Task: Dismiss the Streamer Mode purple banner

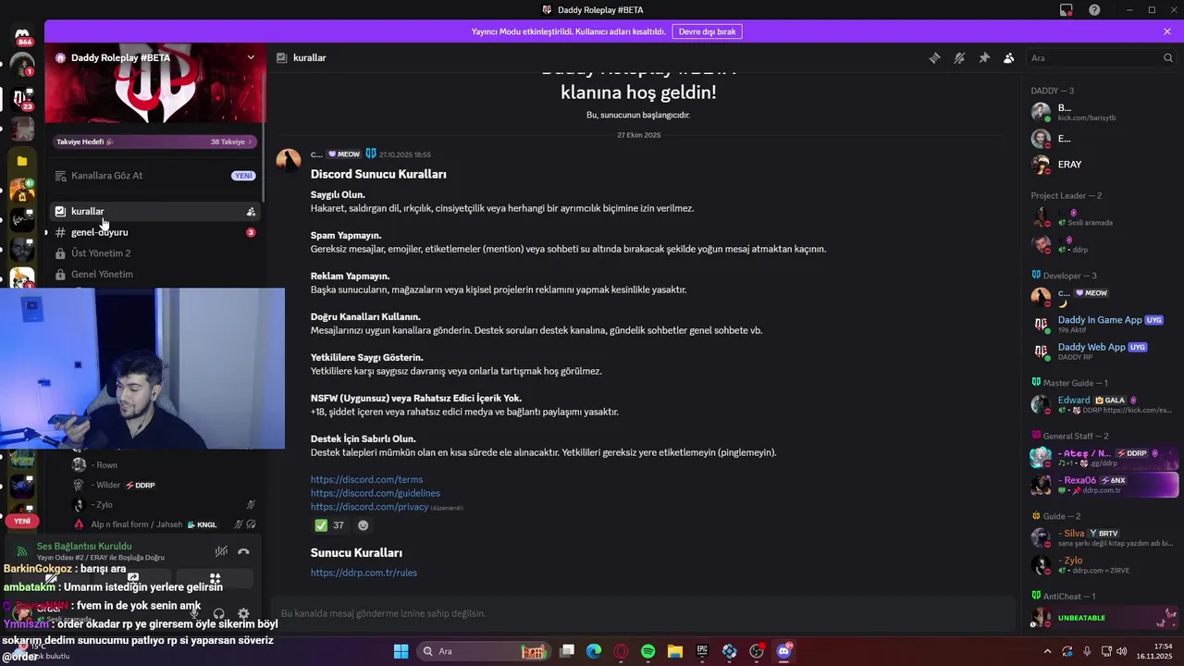Action: coord(1167,31)
